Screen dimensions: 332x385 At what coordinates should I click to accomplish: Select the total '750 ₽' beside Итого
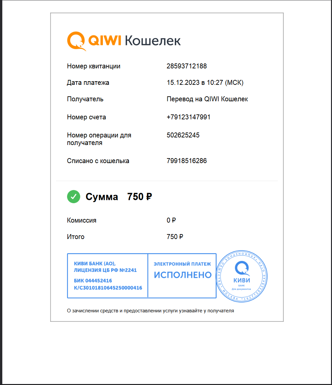click(175, 237)
